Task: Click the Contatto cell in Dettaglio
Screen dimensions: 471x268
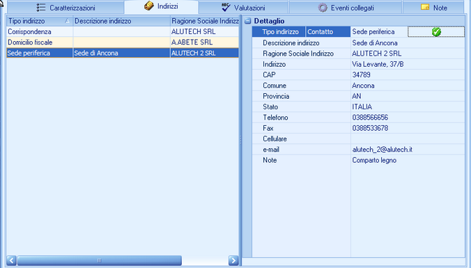Action: [328, 32]
